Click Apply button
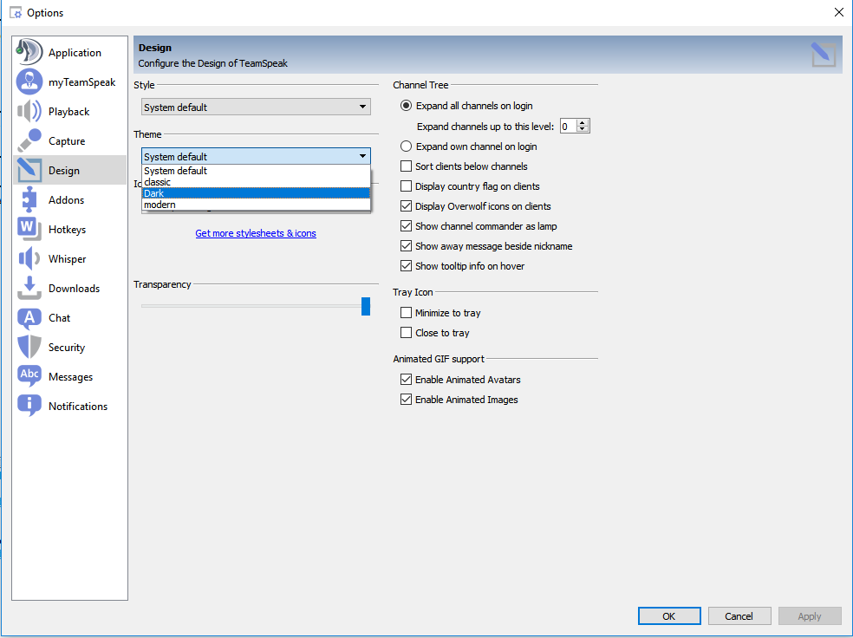 tap(810, 616)
